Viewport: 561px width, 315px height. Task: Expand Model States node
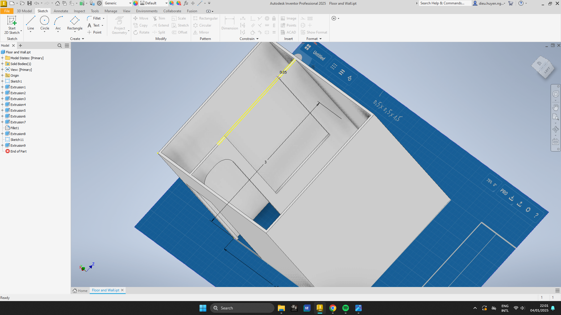[2, 58]
